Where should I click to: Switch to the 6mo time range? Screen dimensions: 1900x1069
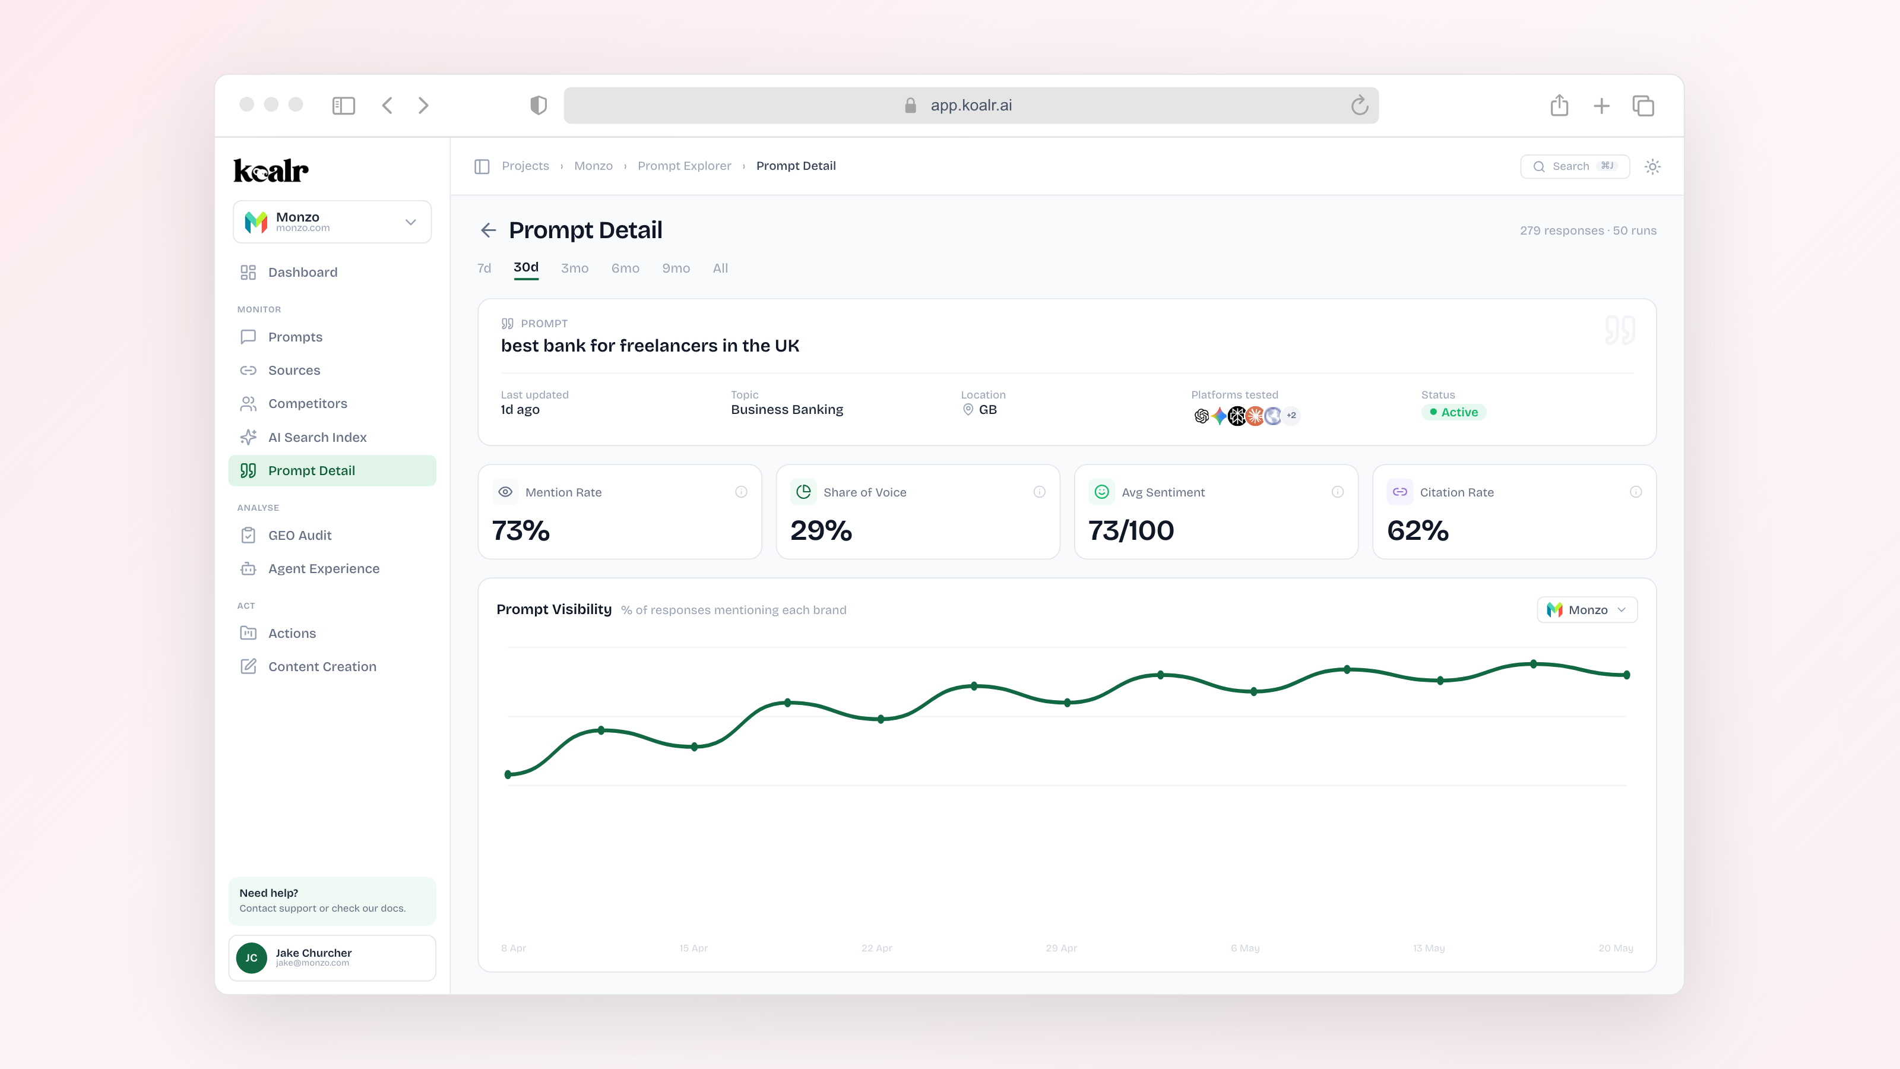[625, 268]
